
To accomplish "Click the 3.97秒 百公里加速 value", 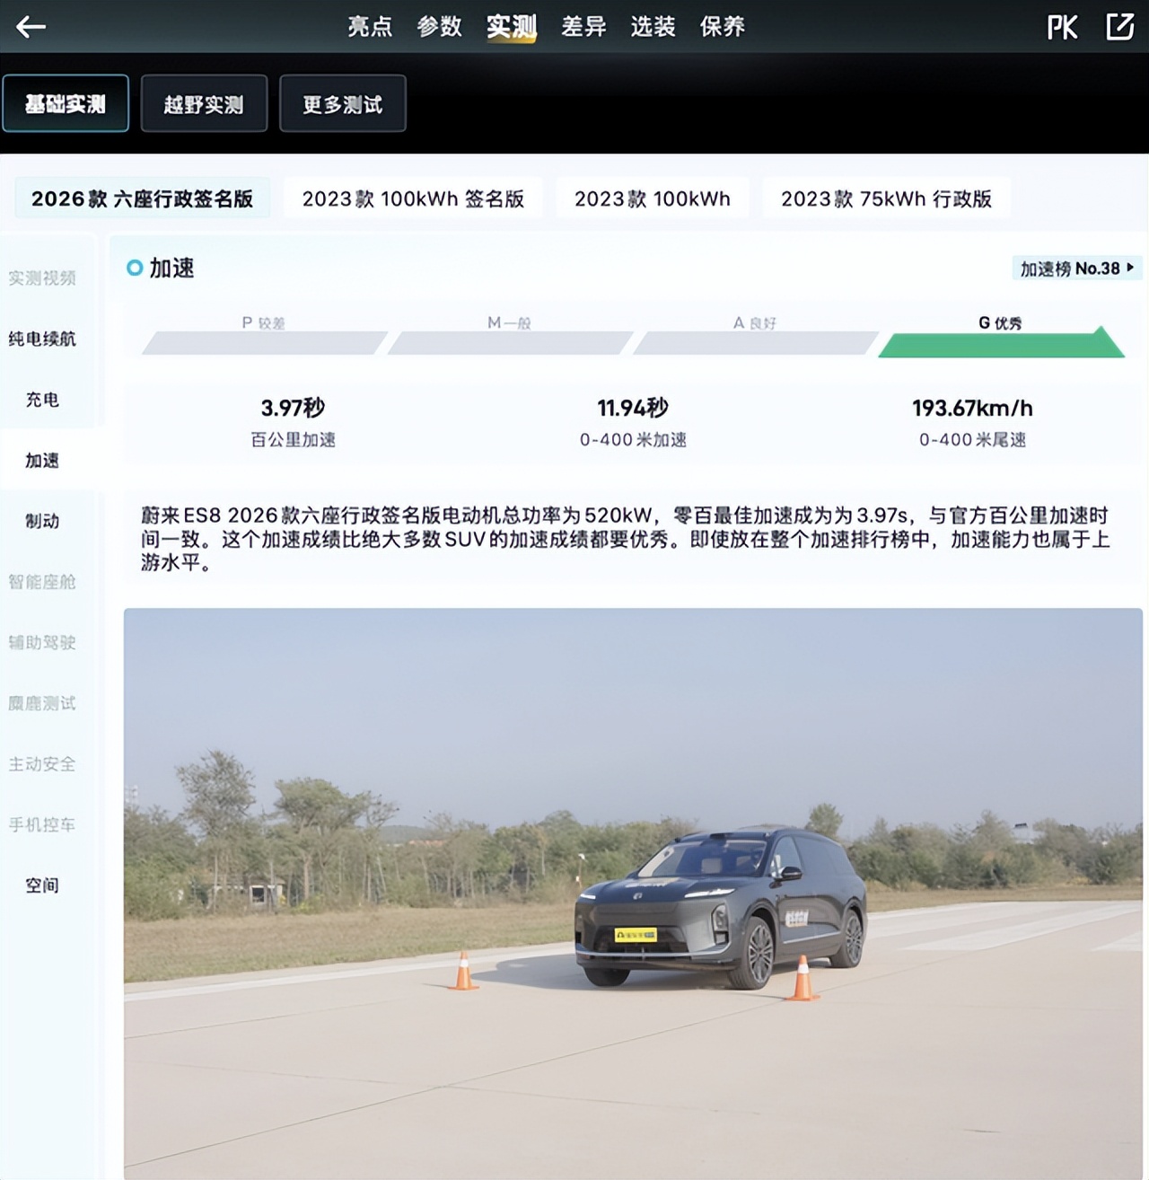I will (x=293, y=422).
